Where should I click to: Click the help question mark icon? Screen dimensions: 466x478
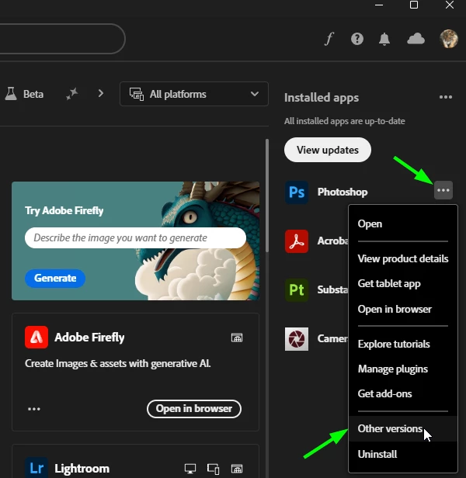357,39
